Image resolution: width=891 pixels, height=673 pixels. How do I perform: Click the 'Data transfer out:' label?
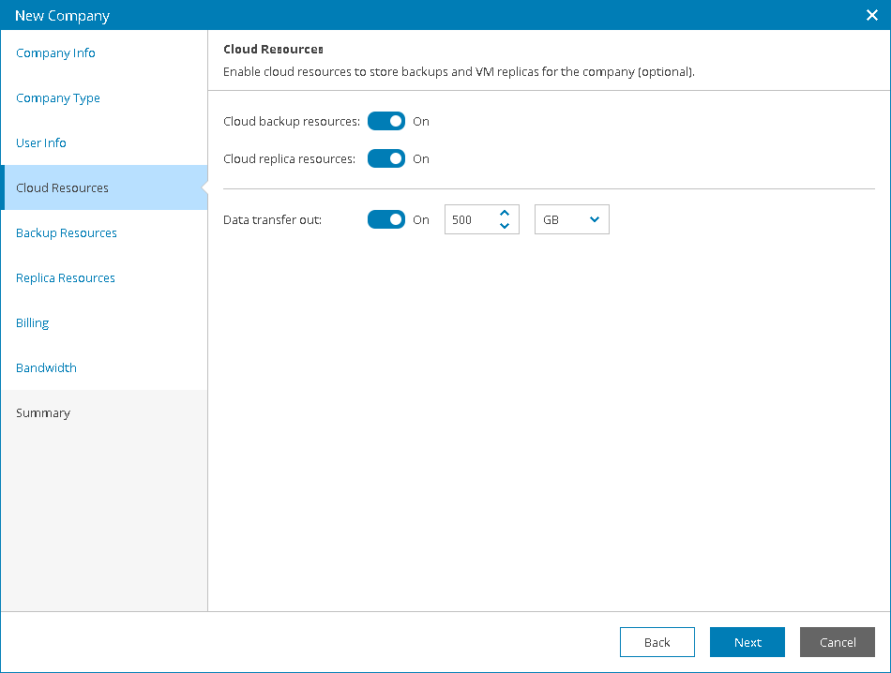[x=272, y=219]
